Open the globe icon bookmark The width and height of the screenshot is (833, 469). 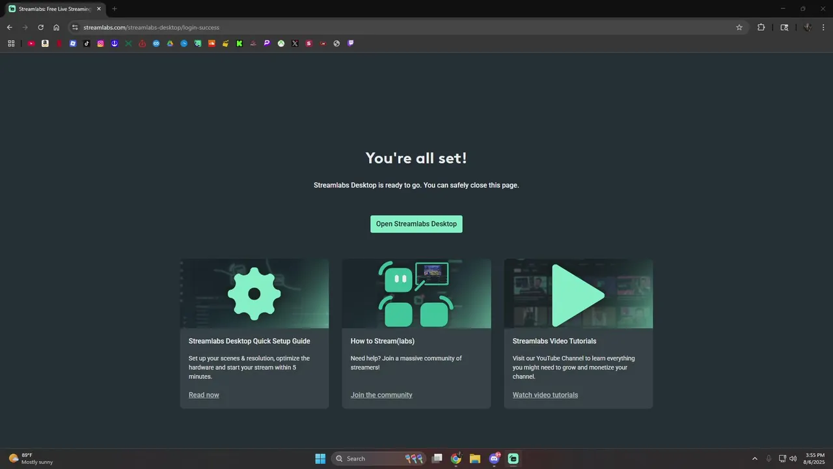point(336,44)
